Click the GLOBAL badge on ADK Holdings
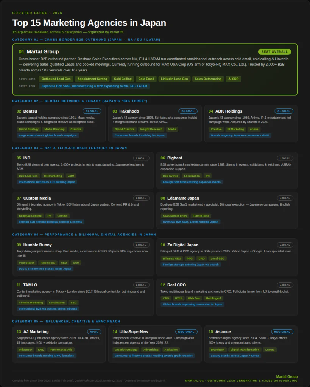This screenshot has height=387, width=310. (x=284, y=111)
